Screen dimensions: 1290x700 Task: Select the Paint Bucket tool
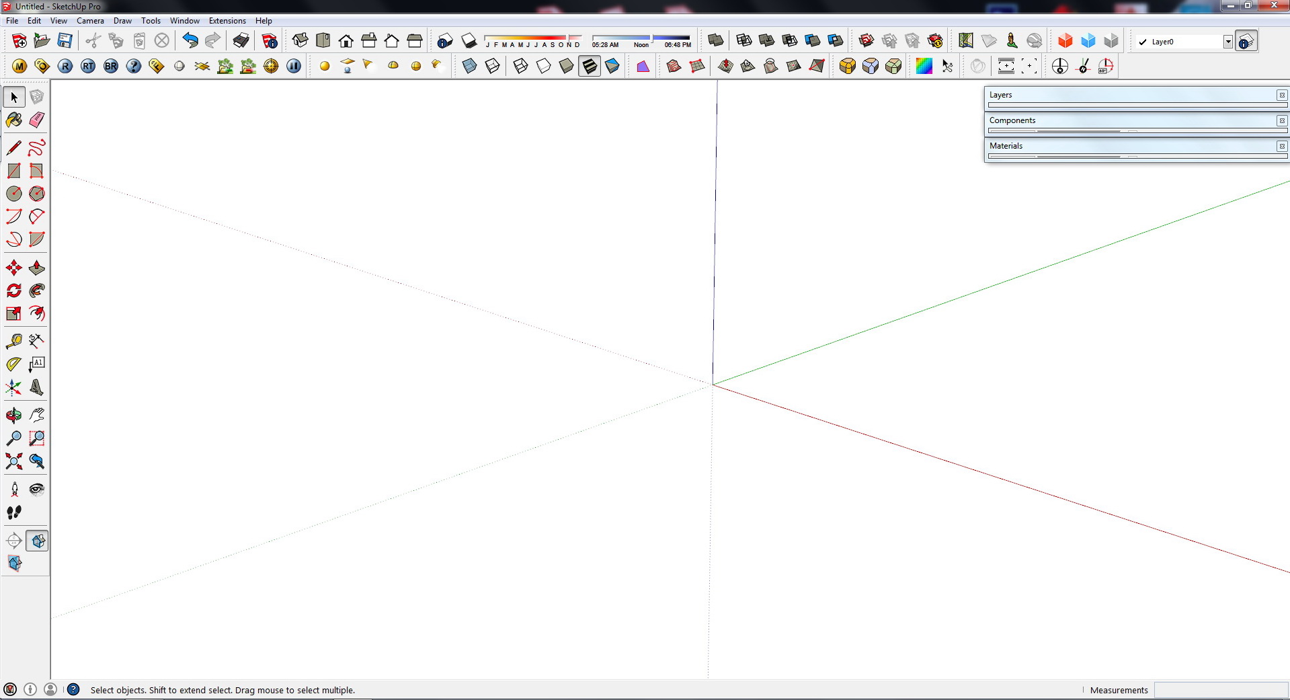[13, 120]
